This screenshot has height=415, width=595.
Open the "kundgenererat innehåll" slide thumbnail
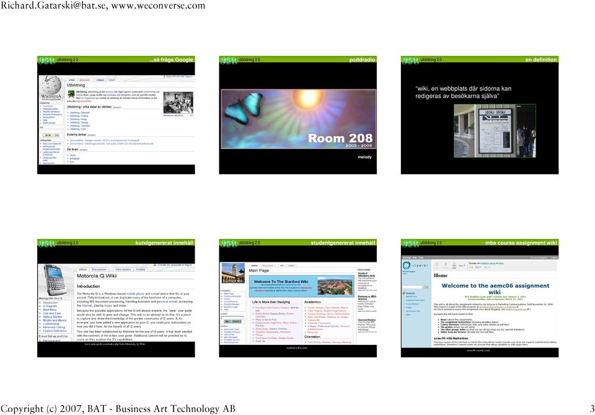point(116,298)
